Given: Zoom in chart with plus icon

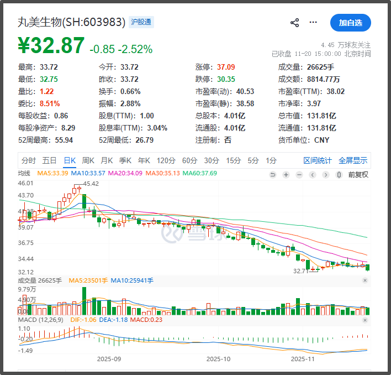Looking at the screenshot, I should point(286,175).
